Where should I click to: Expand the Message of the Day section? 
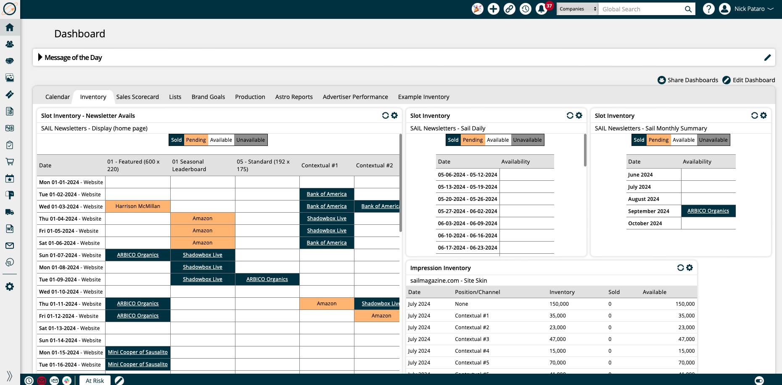[40, 57]
